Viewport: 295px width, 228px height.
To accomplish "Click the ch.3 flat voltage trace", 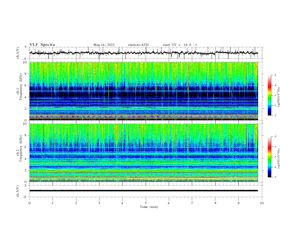I will 143,191.
